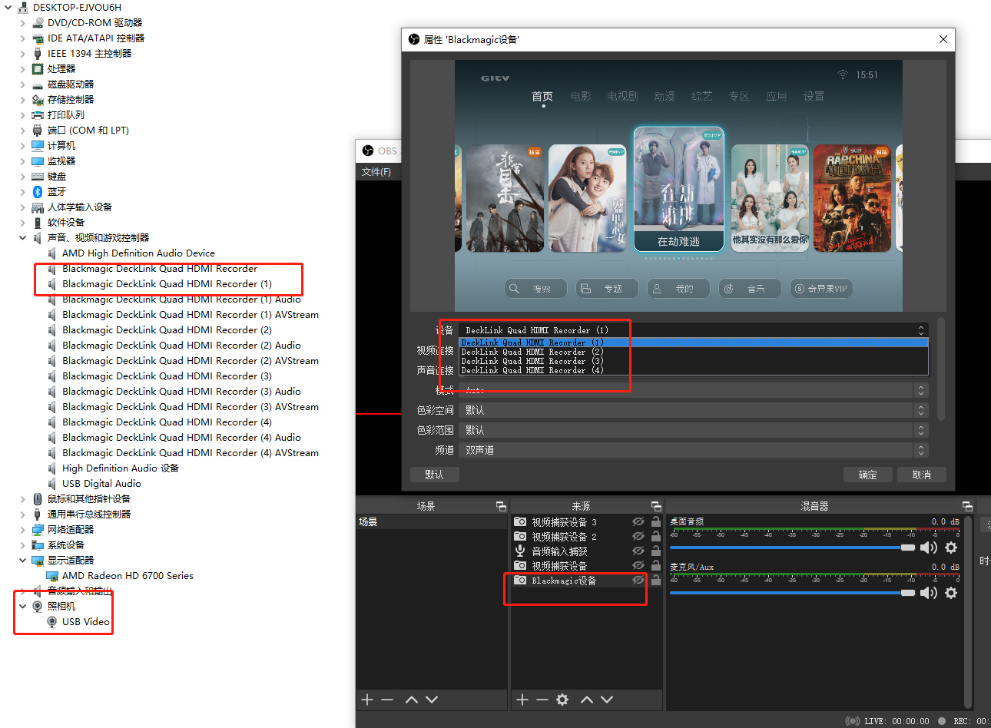Viewport: 991px width, 728px height.
Task: Open source properties with the gear icon
Action: point(562,700)
